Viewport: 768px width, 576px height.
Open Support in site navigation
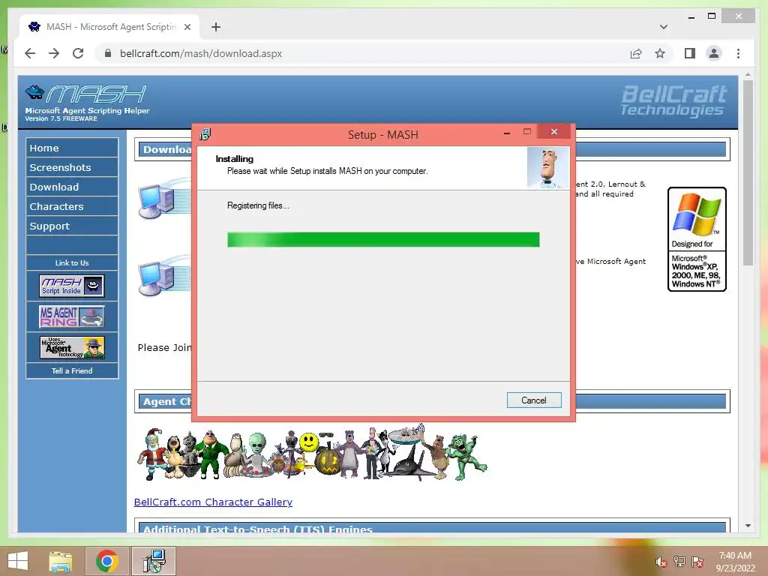coord(72,226)
